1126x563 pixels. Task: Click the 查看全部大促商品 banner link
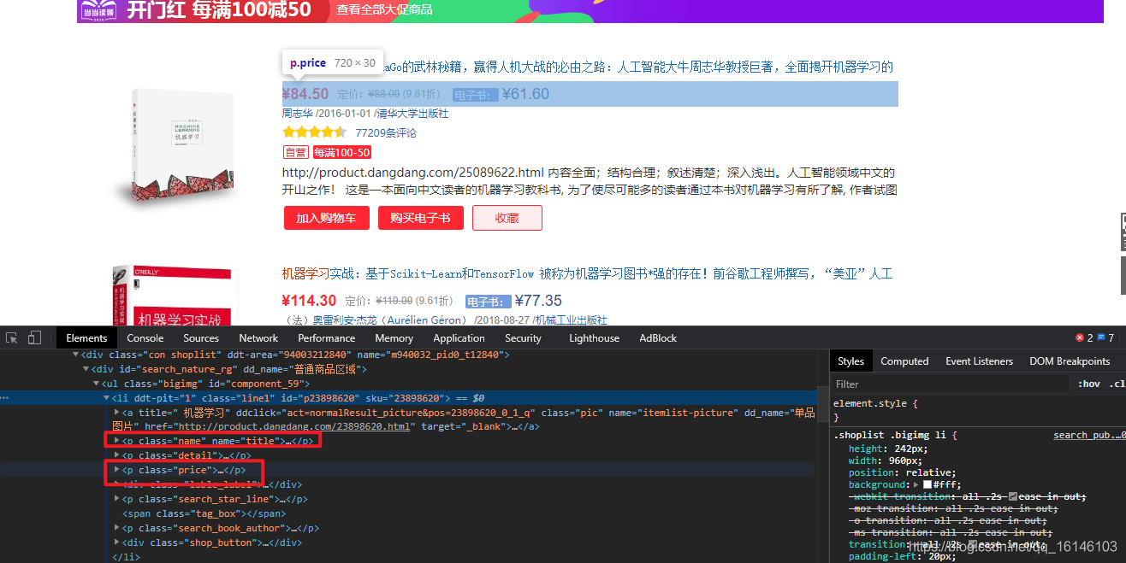click(384, 9)
